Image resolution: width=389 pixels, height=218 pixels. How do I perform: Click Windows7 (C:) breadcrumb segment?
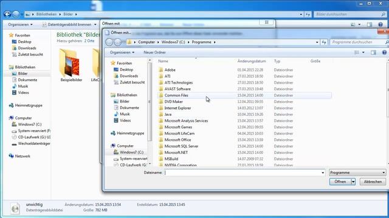click(x=173, y=42)
